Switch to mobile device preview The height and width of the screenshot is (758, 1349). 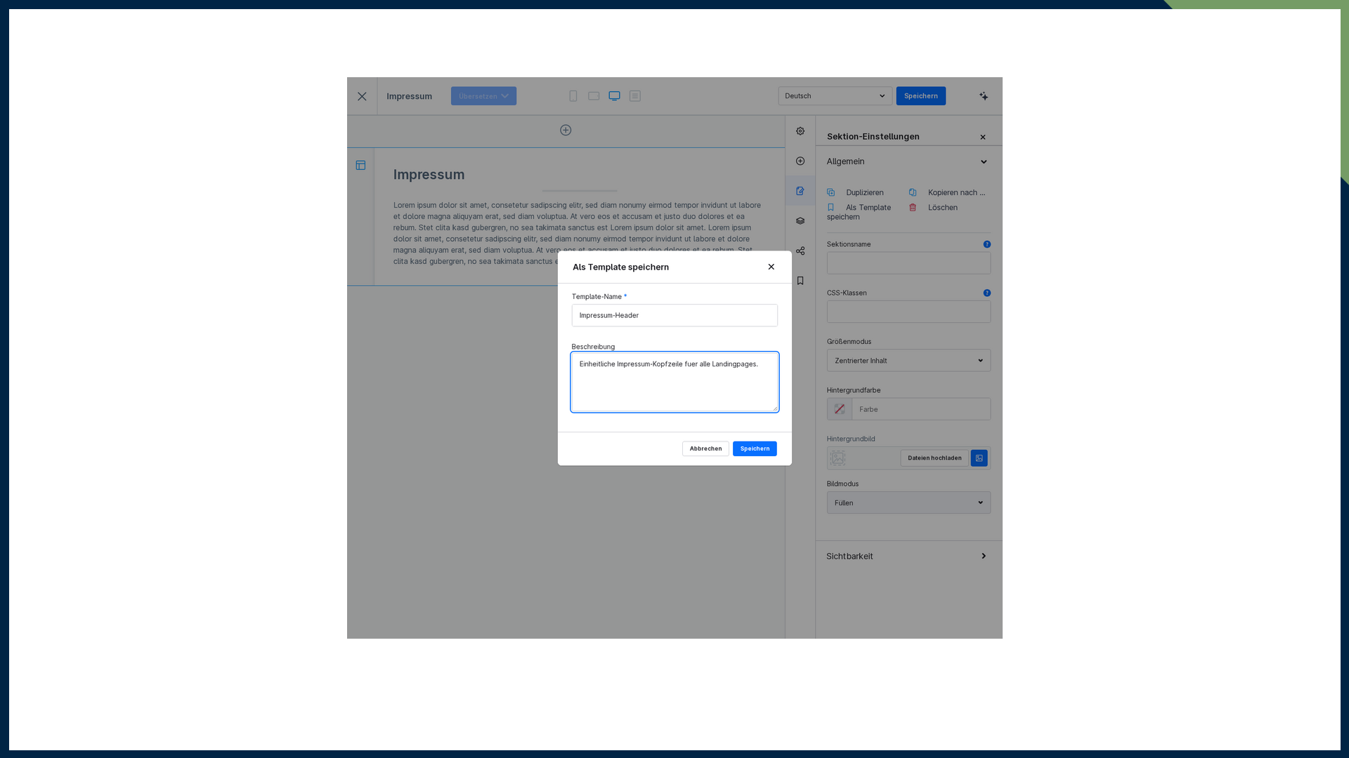point(573,96)
